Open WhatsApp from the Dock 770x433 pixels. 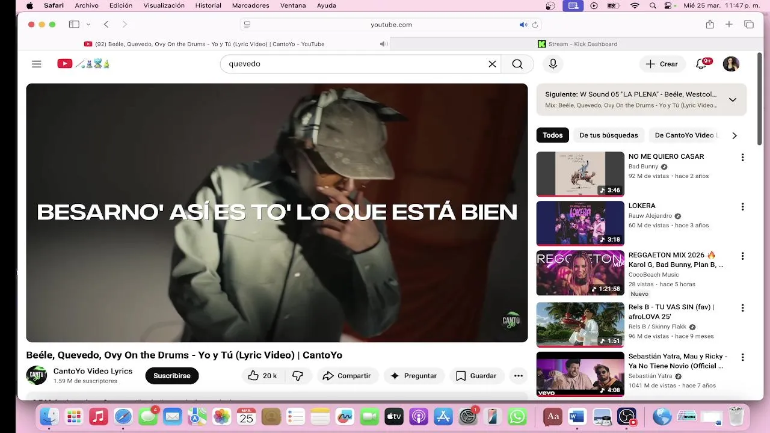pyautogui.click(x=517, y=416)
